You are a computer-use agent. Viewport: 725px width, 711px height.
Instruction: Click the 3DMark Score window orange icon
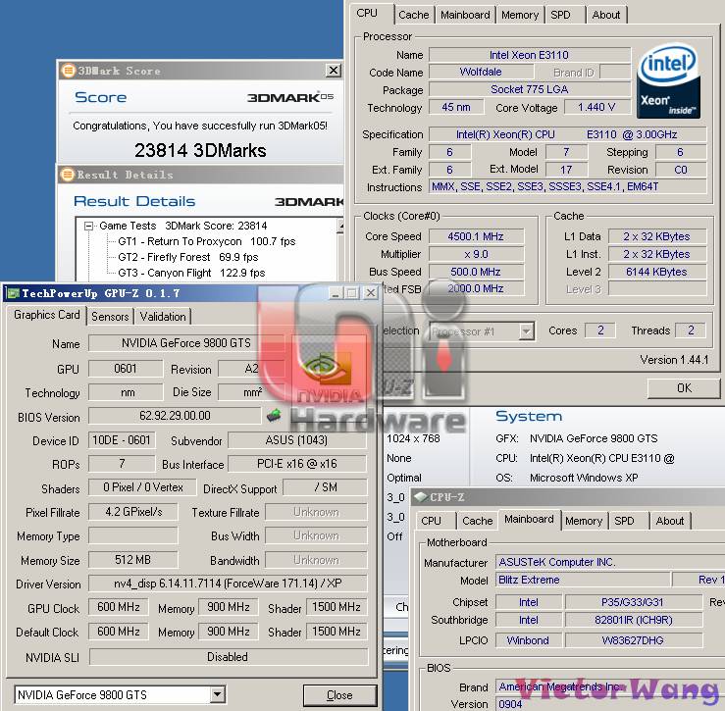coord(68,71)
